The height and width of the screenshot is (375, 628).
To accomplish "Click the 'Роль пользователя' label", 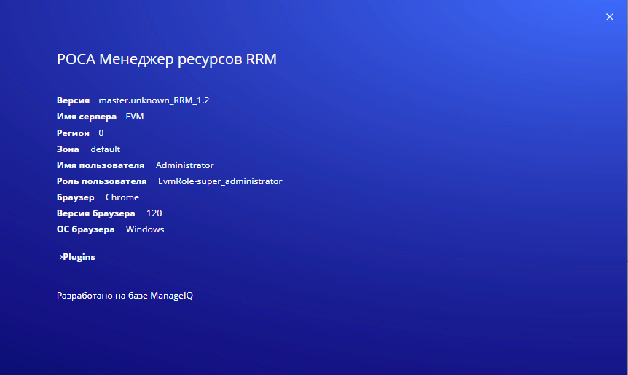I will point(102,181).
